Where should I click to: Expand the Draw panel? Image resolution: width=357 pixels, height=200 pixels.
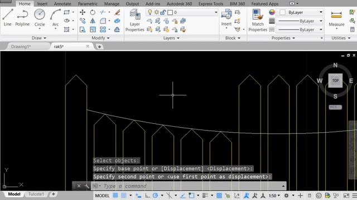click(38, 38)
